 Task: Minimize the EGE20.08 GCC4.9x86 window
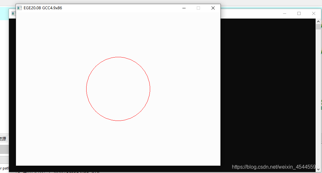pyautogui.click(x=184, y=8)
